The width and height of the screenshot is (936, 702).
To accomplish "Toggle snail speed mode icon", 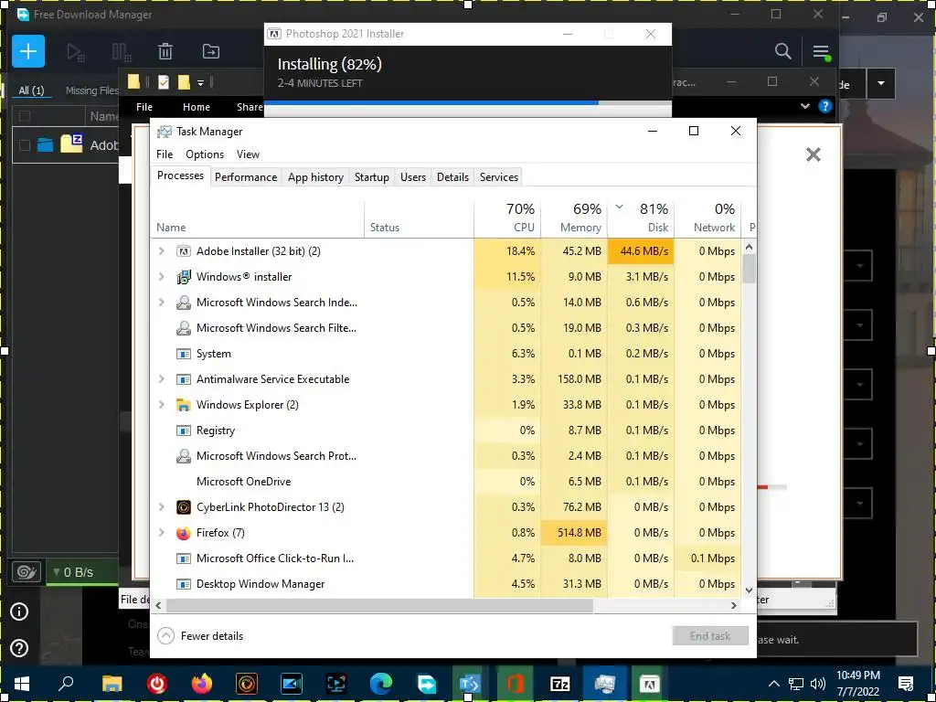I will [27, 572].
